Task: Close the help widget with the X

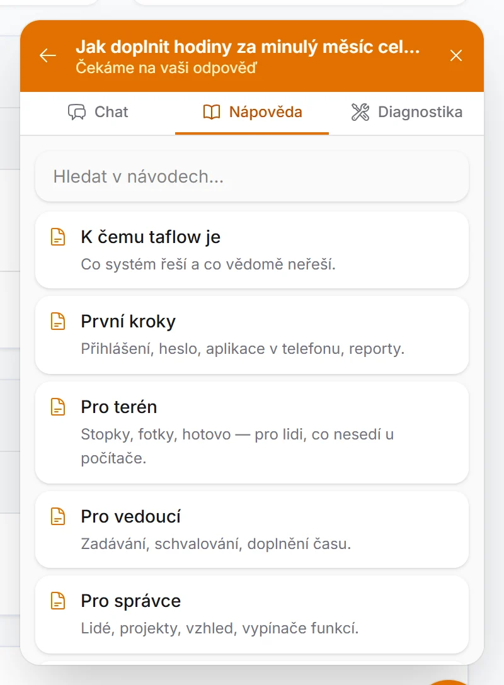Action: click(x=456, y=55)
